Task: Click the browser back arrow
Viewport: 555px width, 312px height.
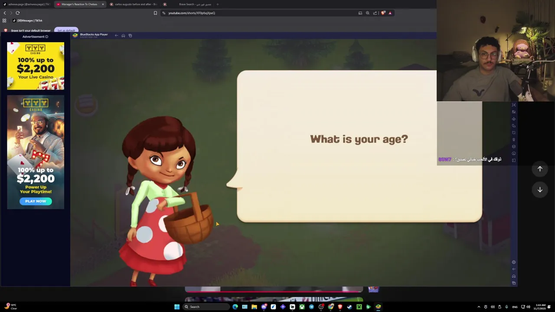Action: [x=5, y=13]
